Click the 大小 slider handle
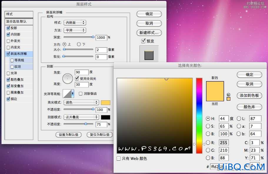 pyautogui.click(x=64, y=49)
